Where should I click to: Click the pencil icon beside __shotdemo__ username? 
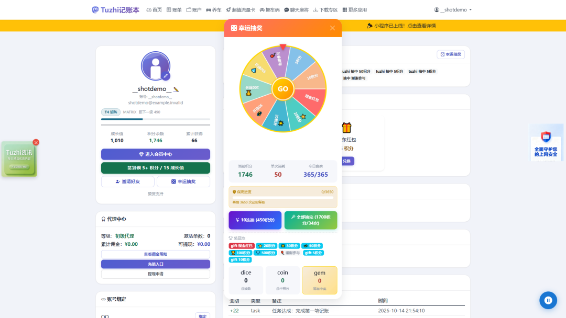click(176, 89)
